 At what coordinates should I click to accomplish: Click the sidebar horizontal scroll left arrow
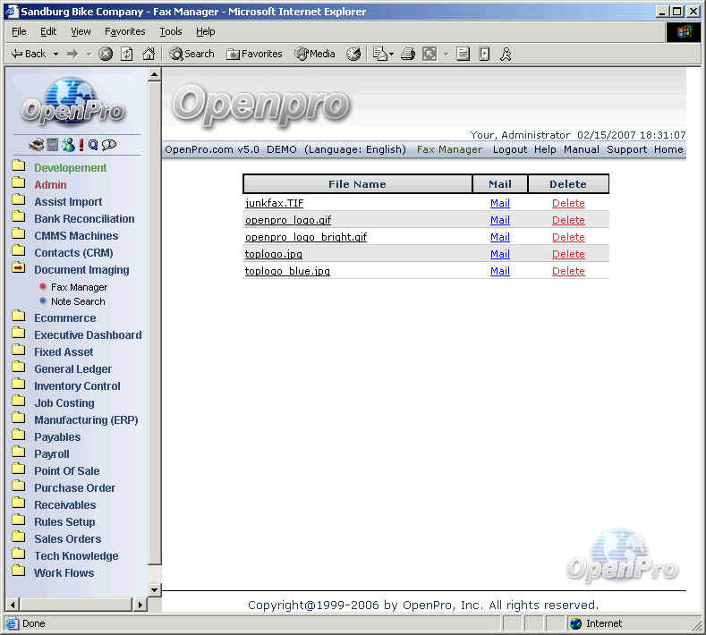[x=13, y=605]
